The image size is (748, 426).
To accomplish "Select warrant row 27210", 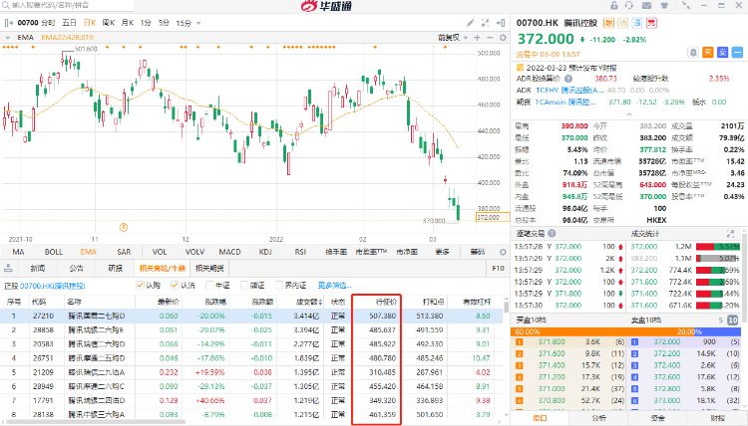I will coord(251,316).
